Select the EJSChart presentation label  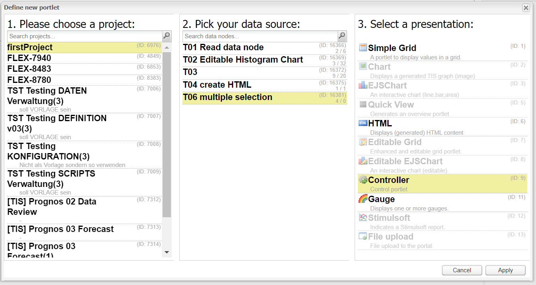coord(388,86)
